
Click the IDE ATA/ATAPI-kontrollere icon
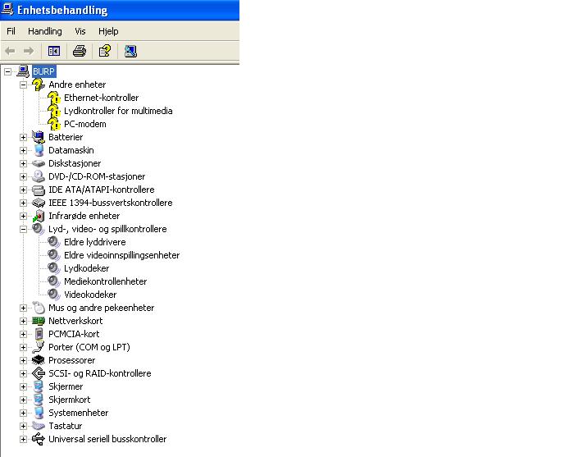pos(39,190)
